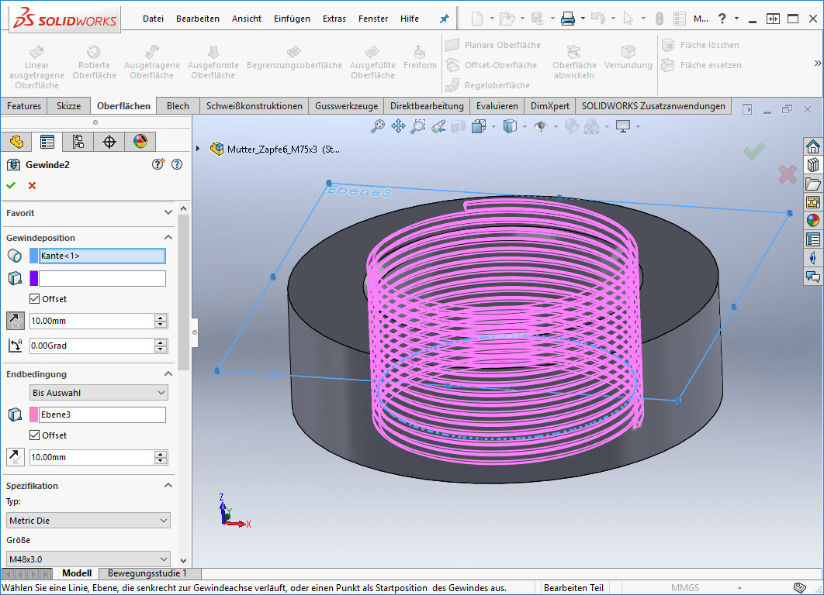Click the Ebene3 end selection field
The image size is (824, 595).
point(102,414)
